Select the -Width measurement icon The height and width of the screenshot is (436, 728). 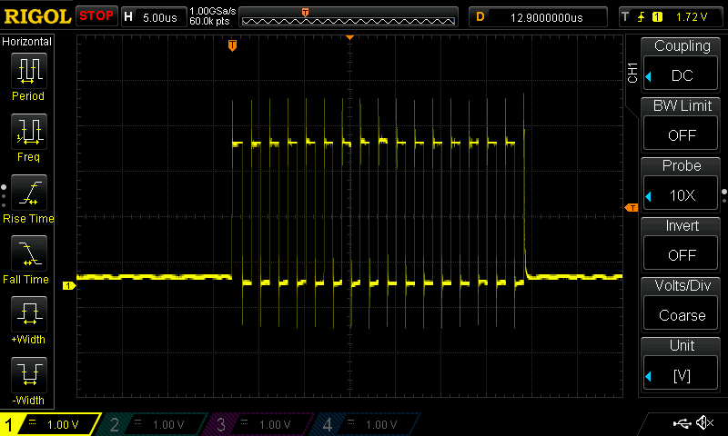click(x=29, y=375)
